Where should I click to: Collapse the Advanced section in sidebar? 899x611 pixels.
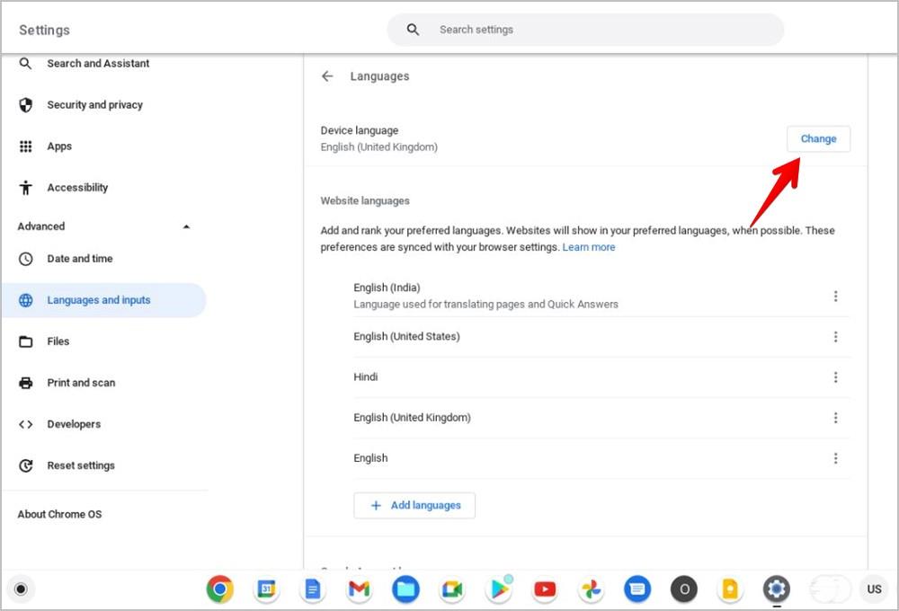[186, 226]
